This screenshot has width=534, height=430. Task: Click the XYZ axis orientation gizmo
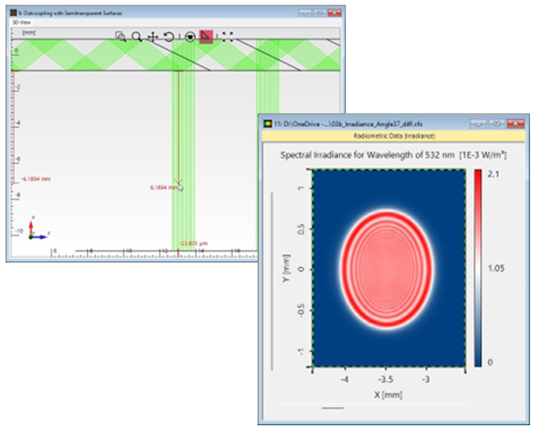pyautogui.click(x=32, y=230)
